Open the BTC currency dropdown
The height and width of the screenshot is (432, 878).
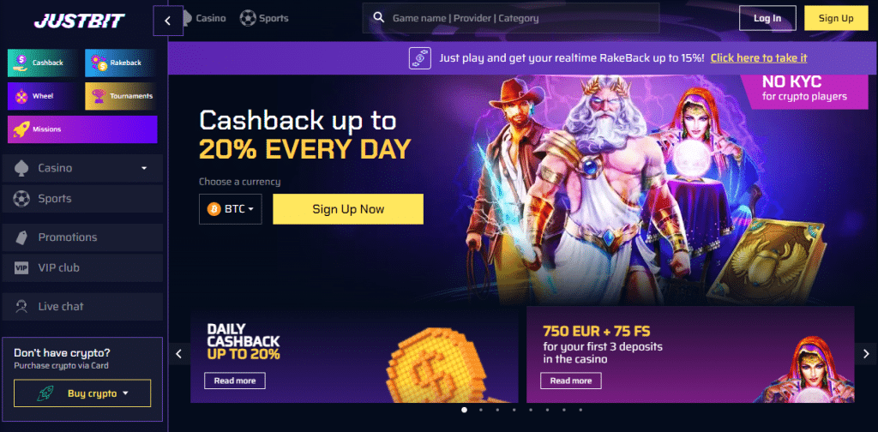tap(230, 209)
